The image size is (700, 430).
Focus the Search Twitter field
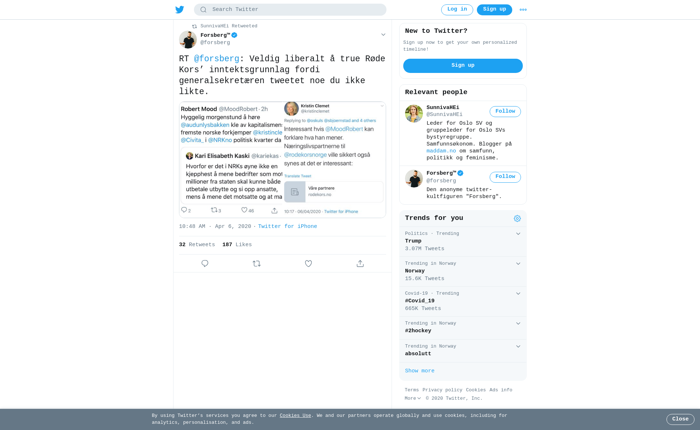pyautogui.click(x=290, y=10)
